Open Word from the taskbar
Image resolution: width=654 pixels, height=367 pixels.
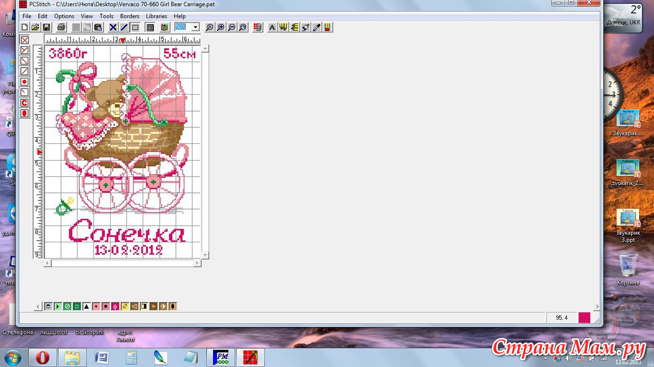pyautogui.click(x=101, y=358)
